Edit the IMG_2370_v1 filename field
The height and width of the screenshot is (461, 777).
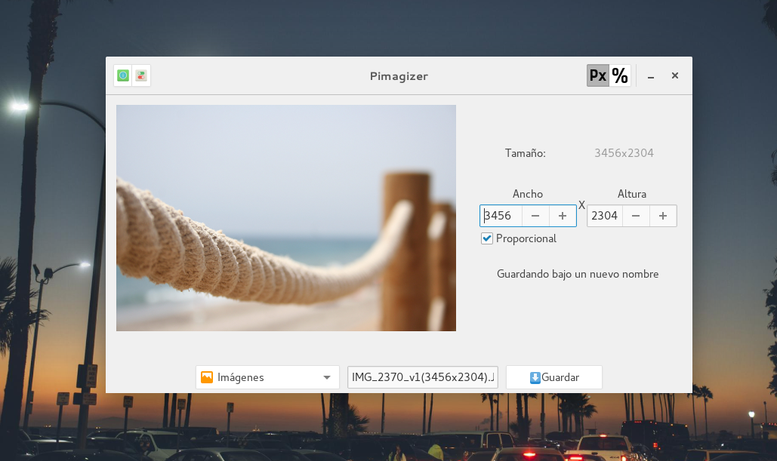point(422,377)
